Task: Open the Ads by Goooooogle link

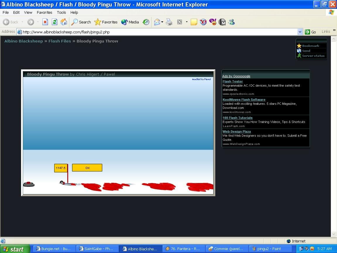Action: coord(236,76)
